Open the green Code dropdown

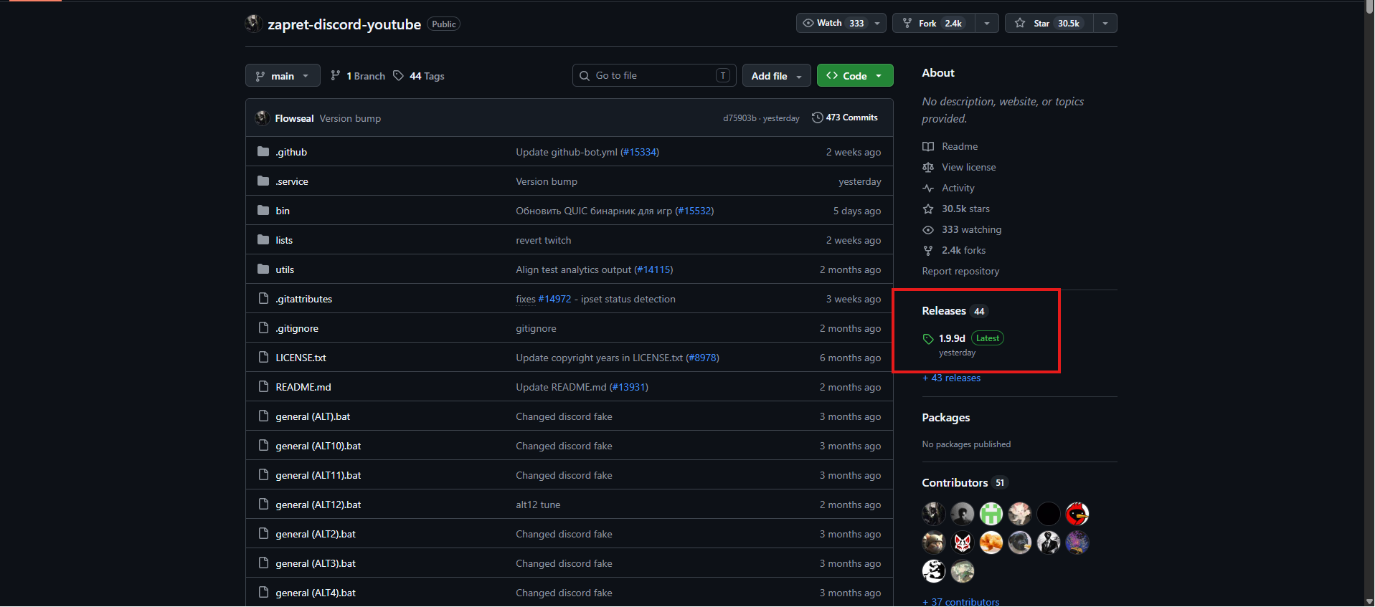pyautogui.click(x=855, y=76)
